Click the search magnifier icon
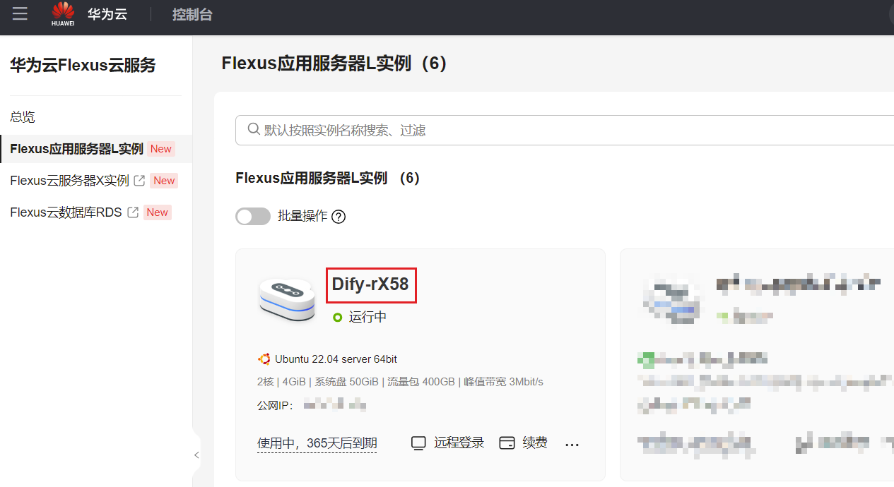894x487 pixels. pyautogui.click(x=254, y=129)
